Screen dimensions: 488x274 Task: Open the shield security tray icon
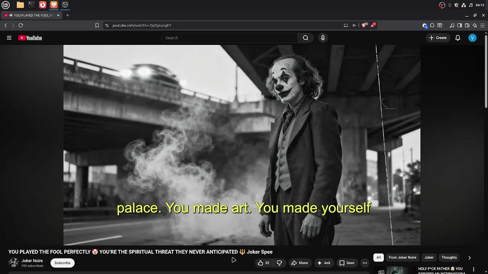pos(456,5)
